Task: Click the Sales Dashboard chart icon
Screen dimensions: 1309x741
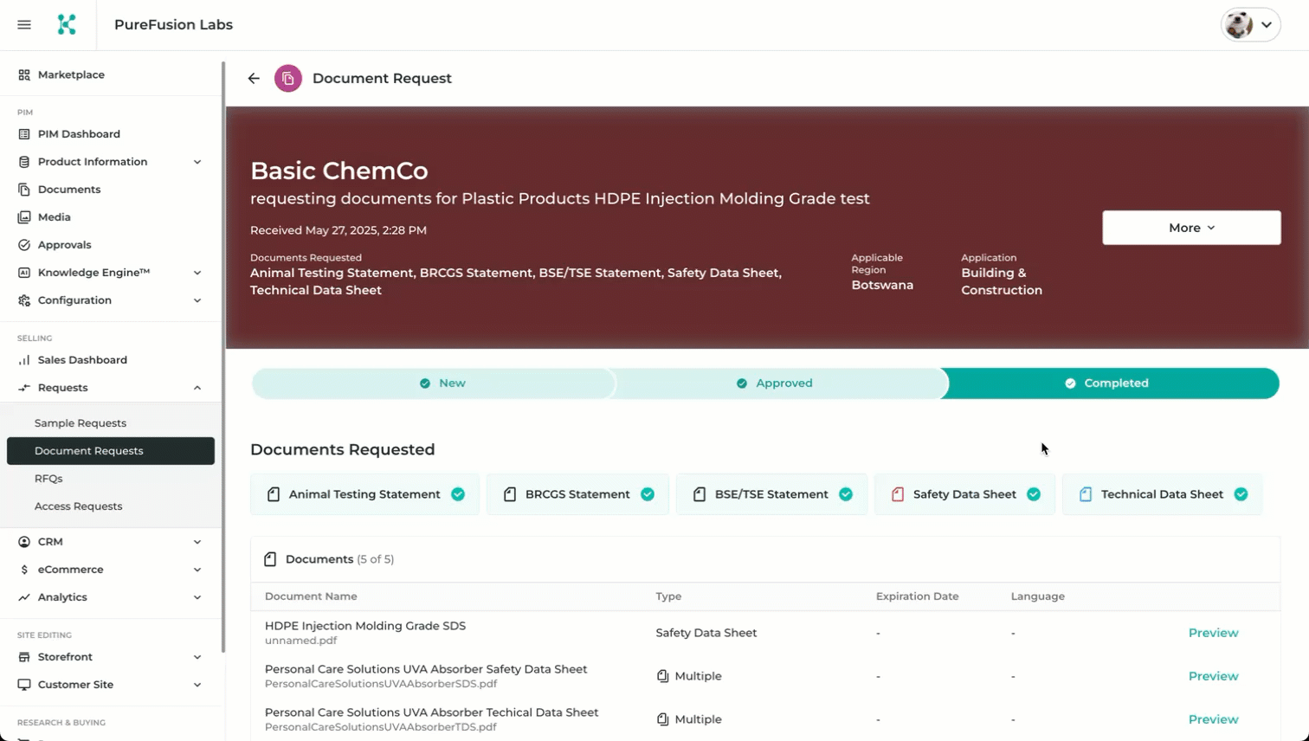Action: pos(24,360)
